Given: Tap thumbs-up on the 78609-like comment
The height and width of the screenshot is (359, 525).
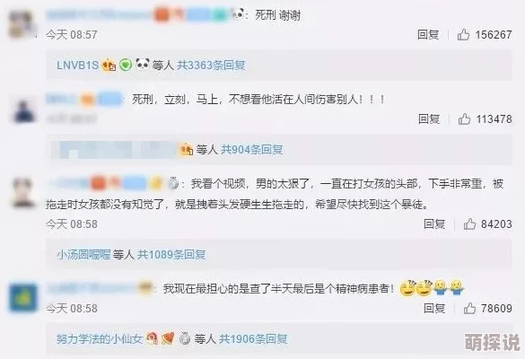Looking at the screenshot, I should click(x=469, y=308).
